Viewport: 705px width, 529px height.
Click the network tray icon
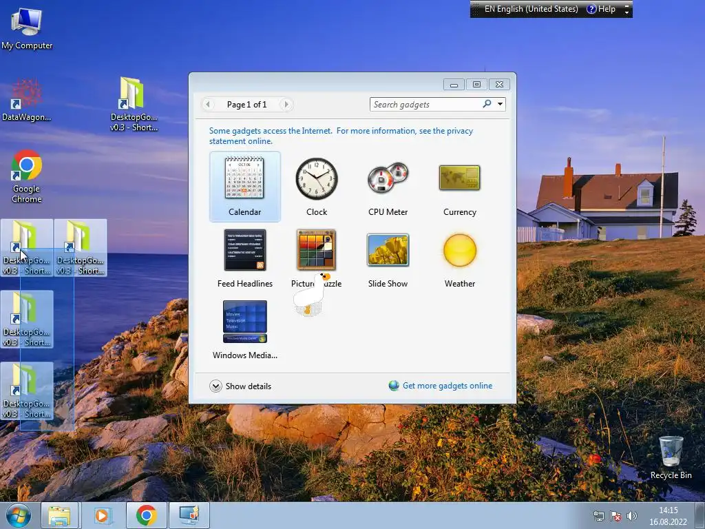(x=598, y=516)
